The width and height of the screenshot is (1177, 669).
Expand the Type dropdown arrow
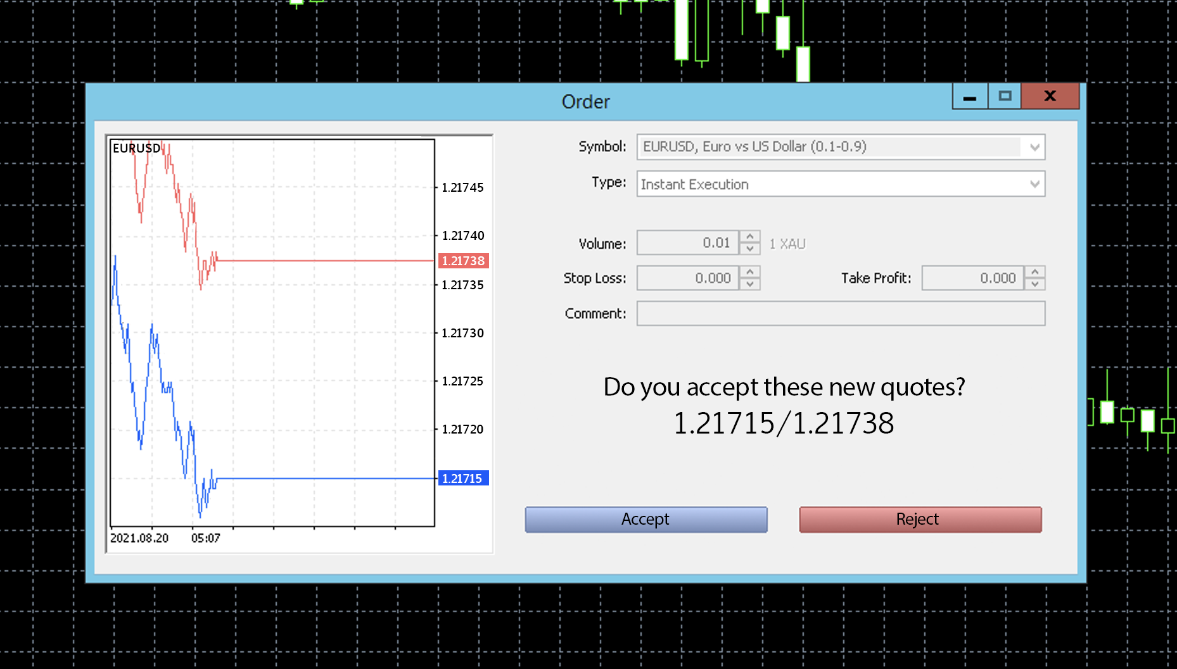[x=1034, y=184]
